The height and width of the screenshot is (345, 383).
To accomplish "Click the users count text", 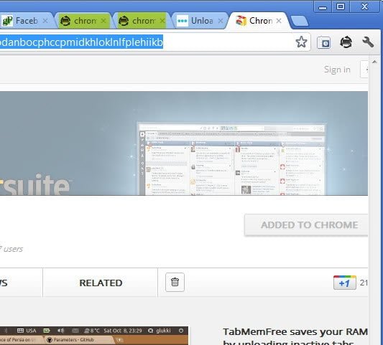I will (x=11, y=249).
